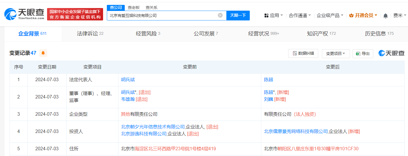Select the 变更前 column header
This screenshot has width=408, height=156.
coord(190,67)
